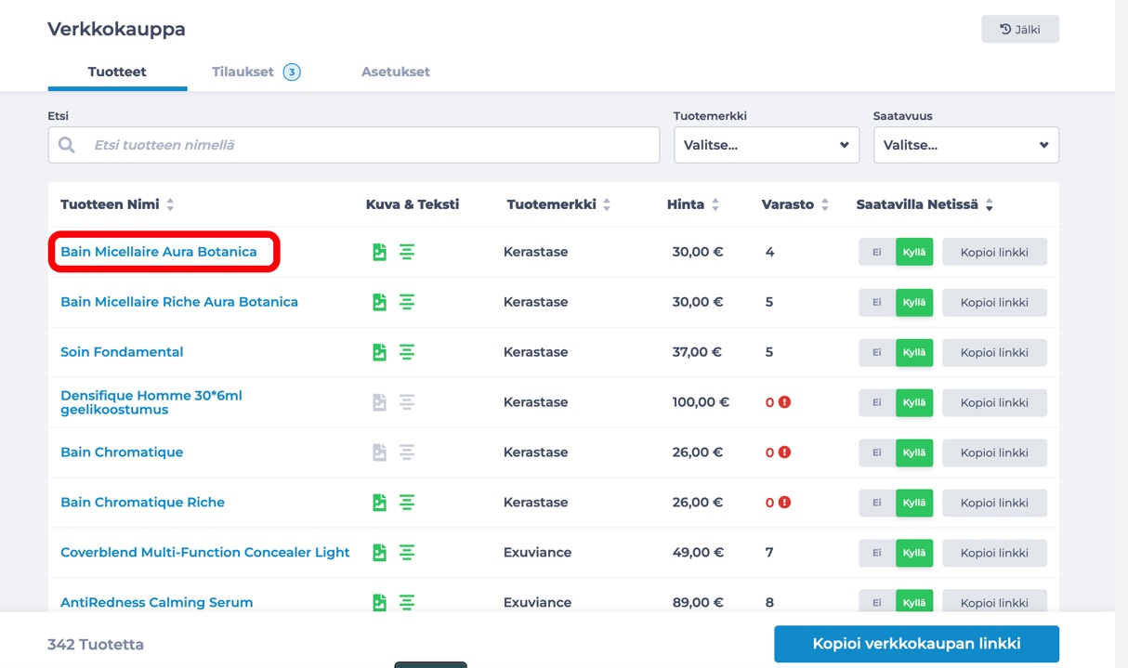Open the Saatavuus filter dropdown
Viewport: 1128px width, 668px height.
(966, 145)
